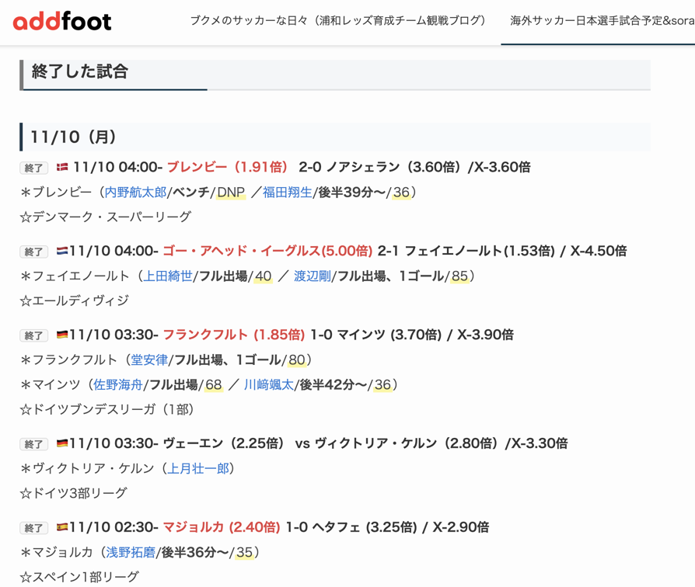695x587 pixels.
Task: Click 終了 badge on ゴー・アヘッド・イーグルス match
Action: 33,252
